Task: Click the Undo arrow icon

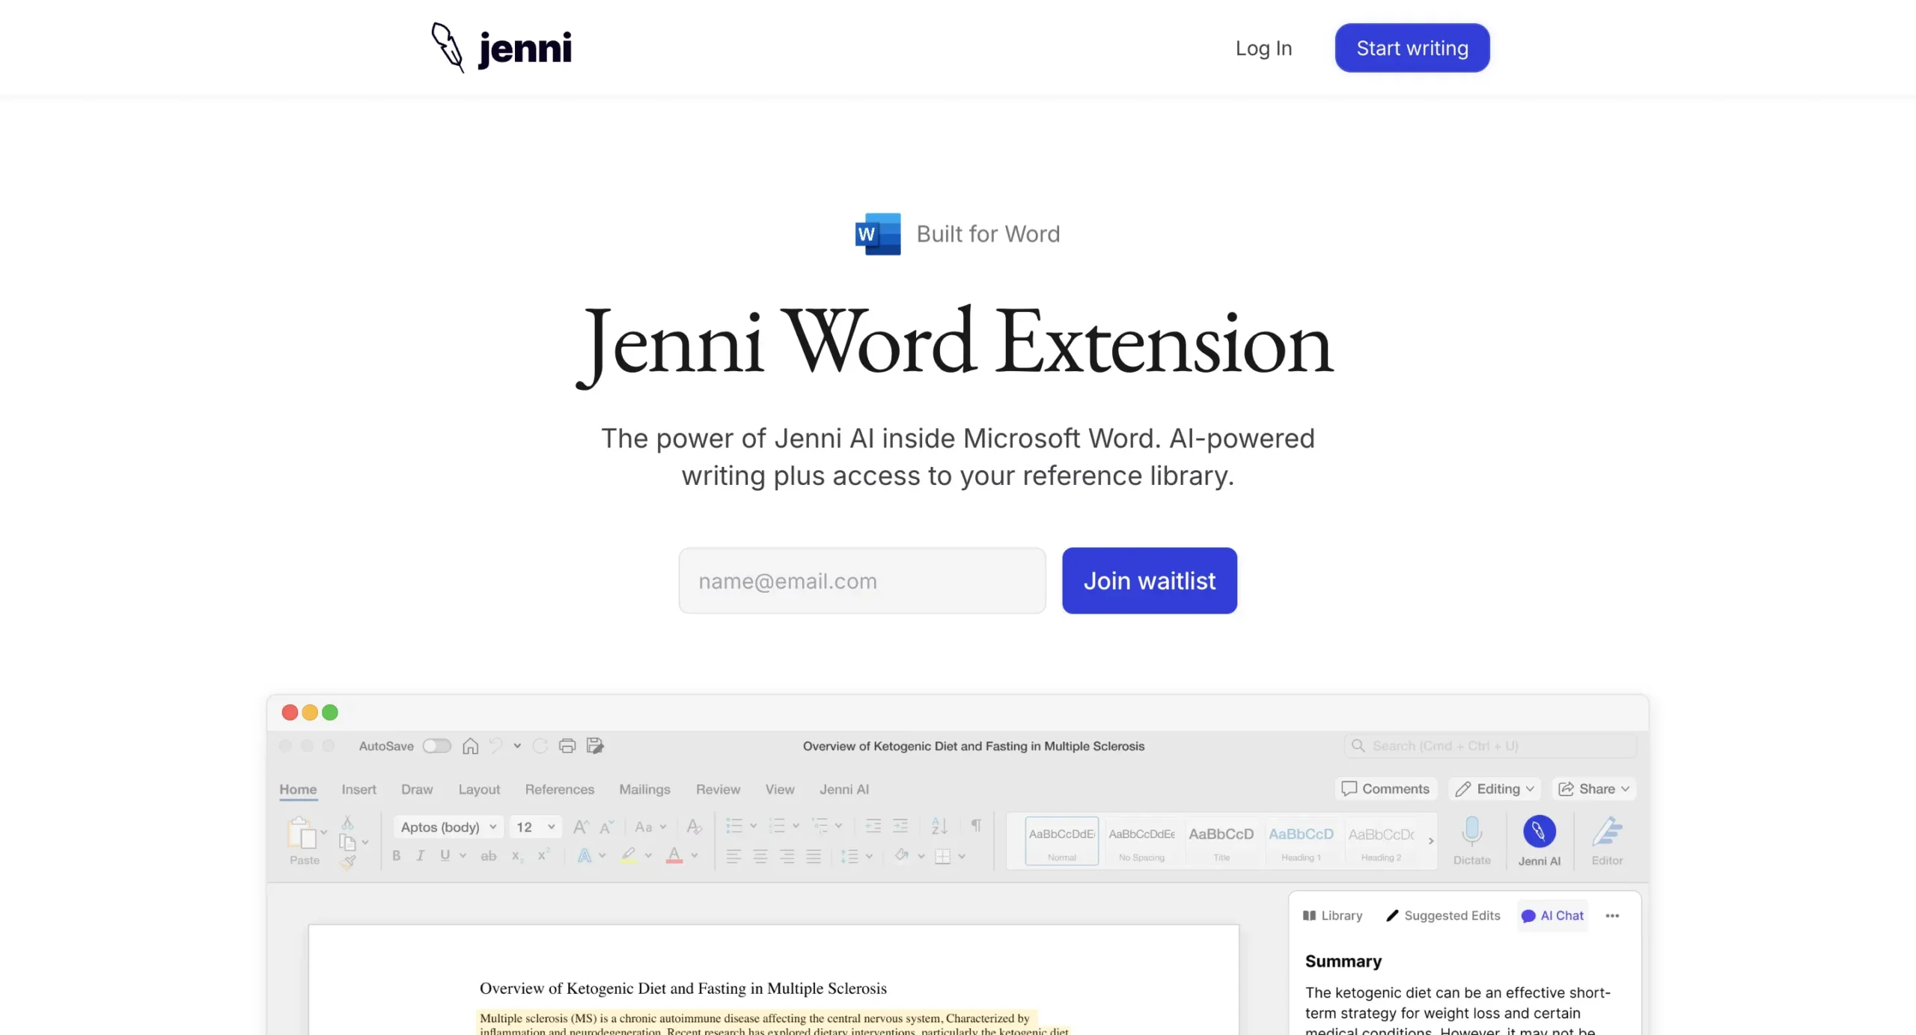Action: click(x=495, y=745)
